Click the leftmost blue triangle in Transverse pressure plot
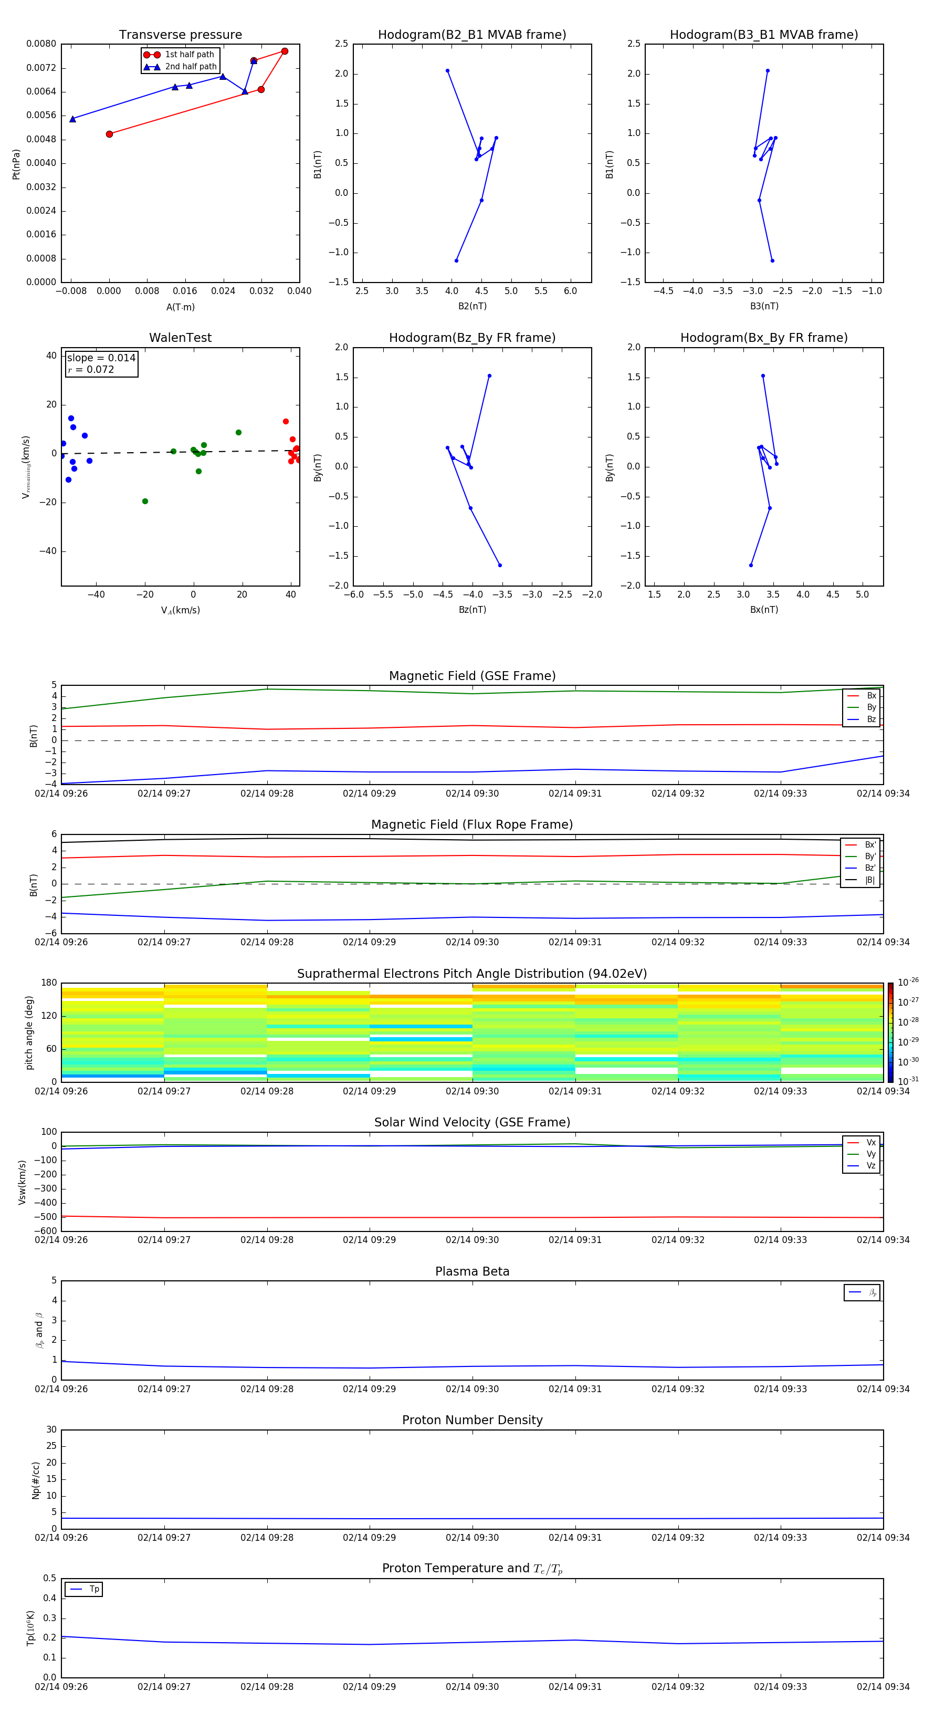945x1733 pixels. [x=72, y=119]
